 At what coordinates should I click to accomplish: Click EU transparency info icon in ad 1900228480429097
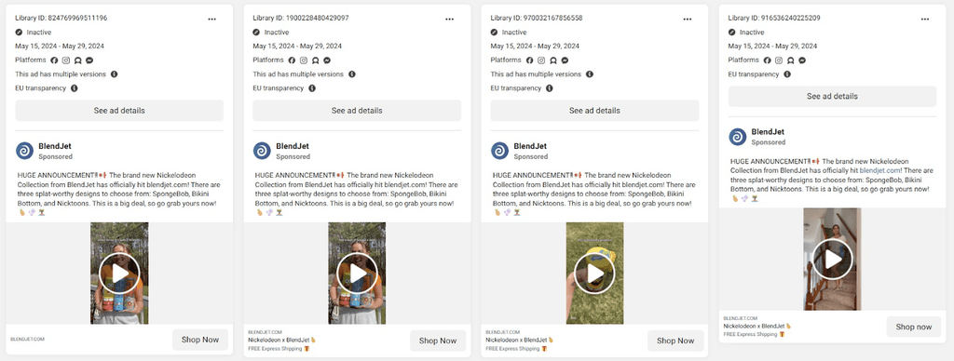pos(311,88)
